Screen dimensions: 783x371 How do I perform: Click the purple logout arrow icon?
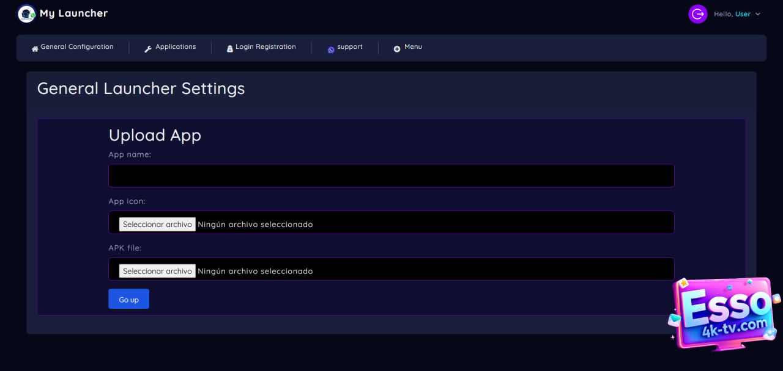click(x=697, y=14)
